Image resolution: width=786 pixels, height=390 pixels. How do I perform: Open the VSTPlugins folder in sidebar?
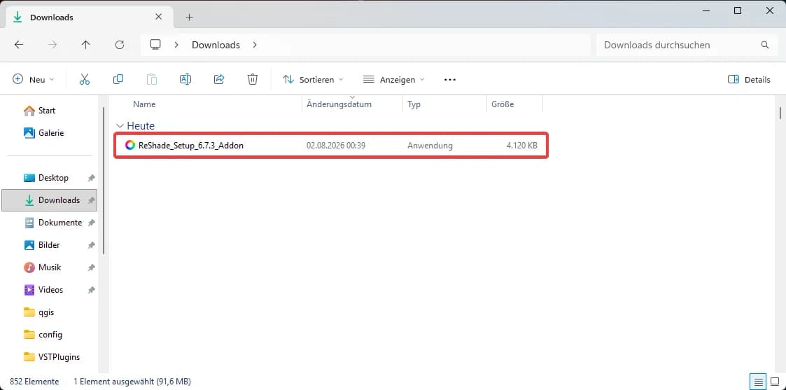[52, 357]
